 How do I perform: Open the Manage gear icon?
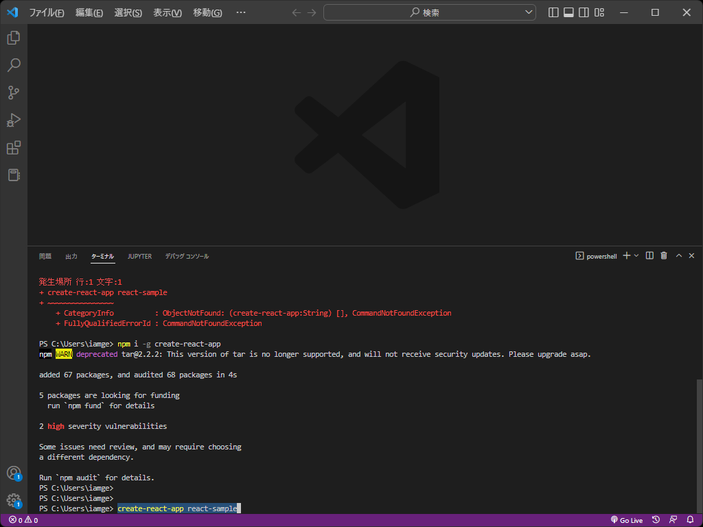pos(14,500)
